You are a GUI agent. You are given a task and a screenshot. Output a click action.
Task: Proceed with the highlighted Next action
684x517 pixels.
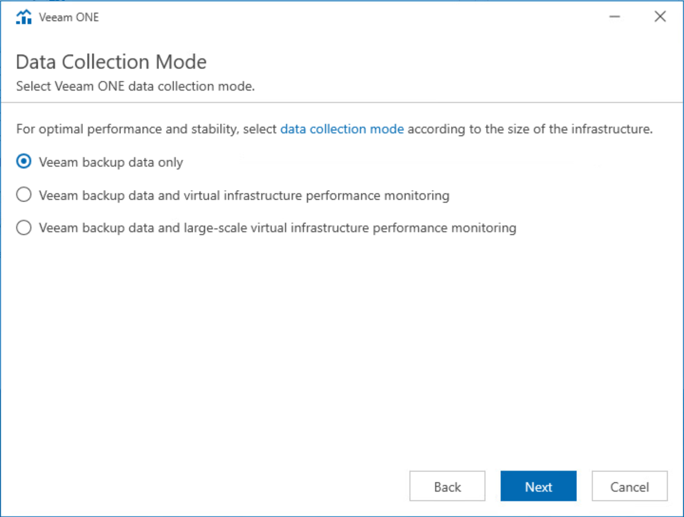(x=538, y=486)
